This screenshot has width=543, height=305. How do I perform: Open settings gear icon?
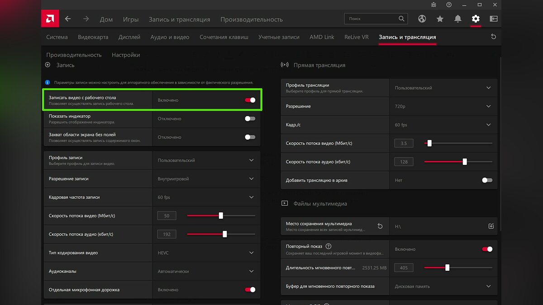[x=475, y=19]
